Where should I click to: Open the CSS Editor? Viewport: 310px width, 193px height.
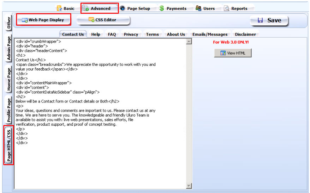coord(103,20)
